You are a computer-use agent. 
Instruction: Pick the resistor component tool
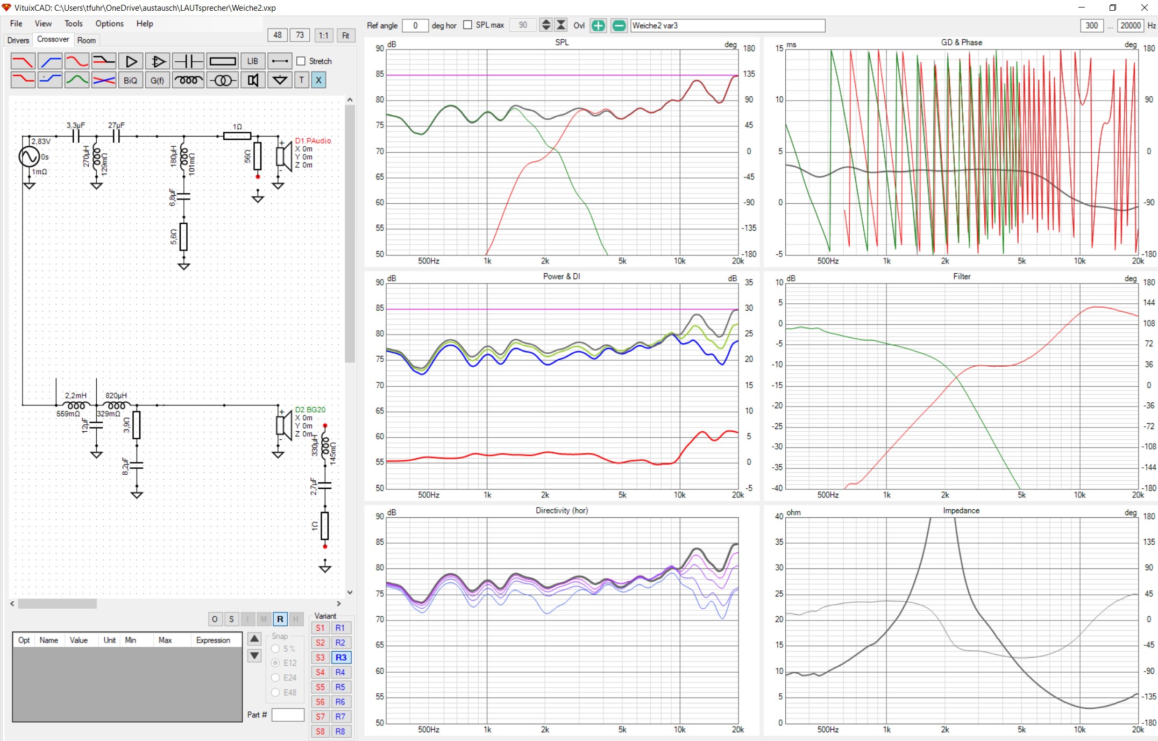point(222,61)
